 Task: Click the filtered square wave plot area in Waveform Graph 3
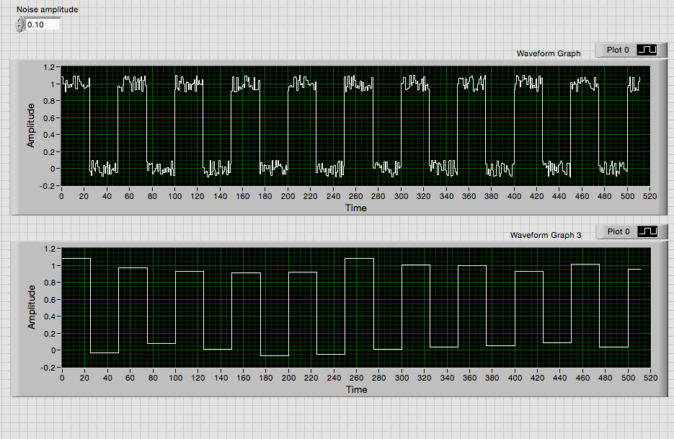coord(356,308)
